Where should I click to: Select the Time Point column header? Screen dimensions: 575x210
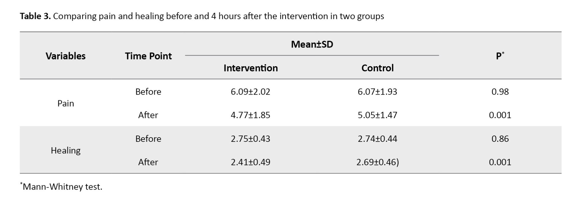coord(148,56)
